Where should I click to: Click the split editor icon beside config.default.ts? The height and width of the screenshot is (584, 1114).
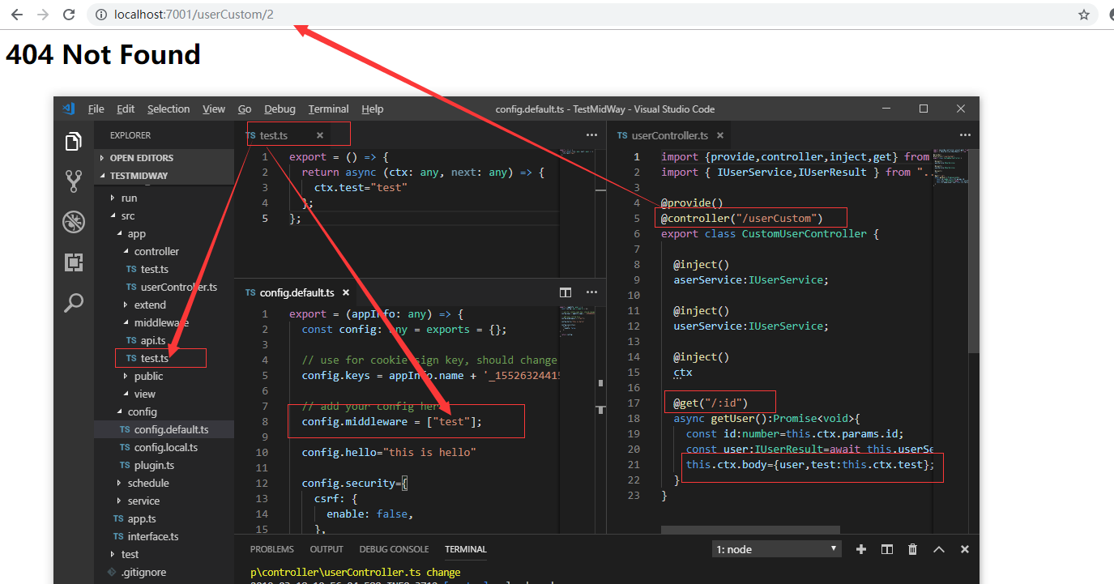point(565,292)
